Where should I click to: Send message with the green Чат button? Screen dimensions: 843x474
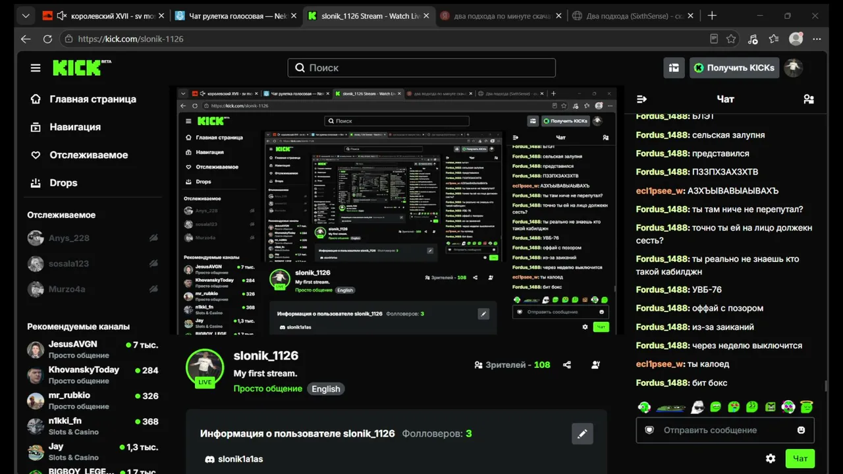click(x=800, y=458)
